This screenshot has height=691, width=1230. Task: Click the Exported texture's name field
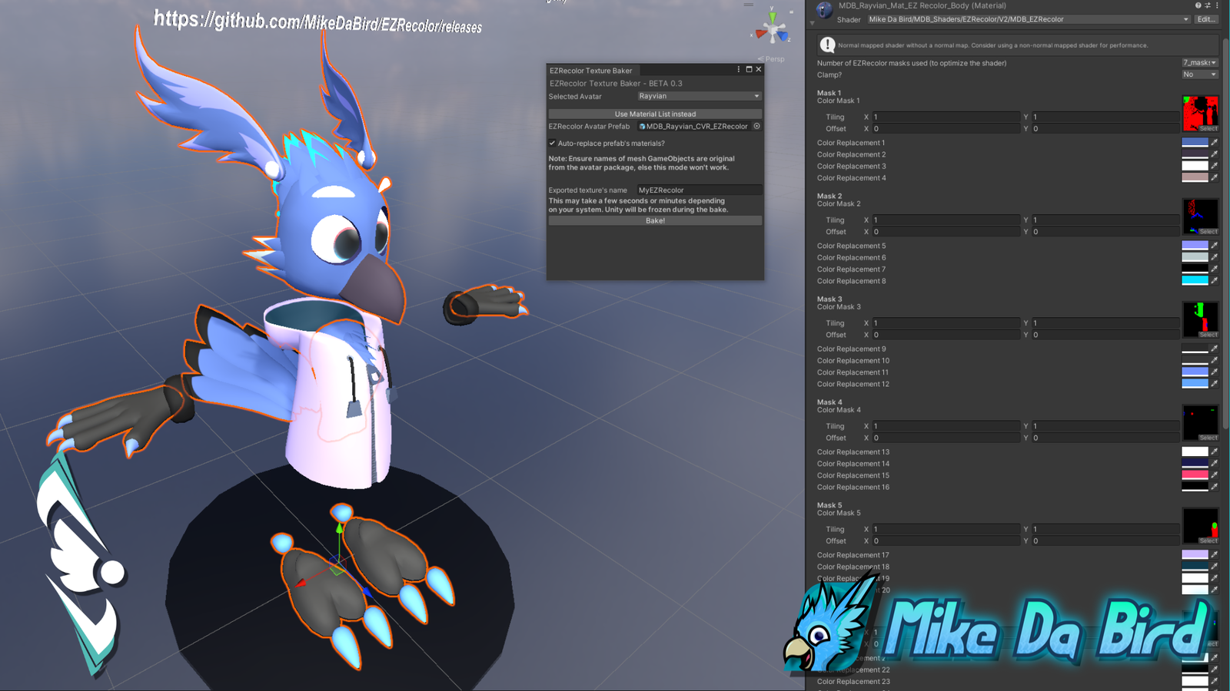(x=700, y=190)
